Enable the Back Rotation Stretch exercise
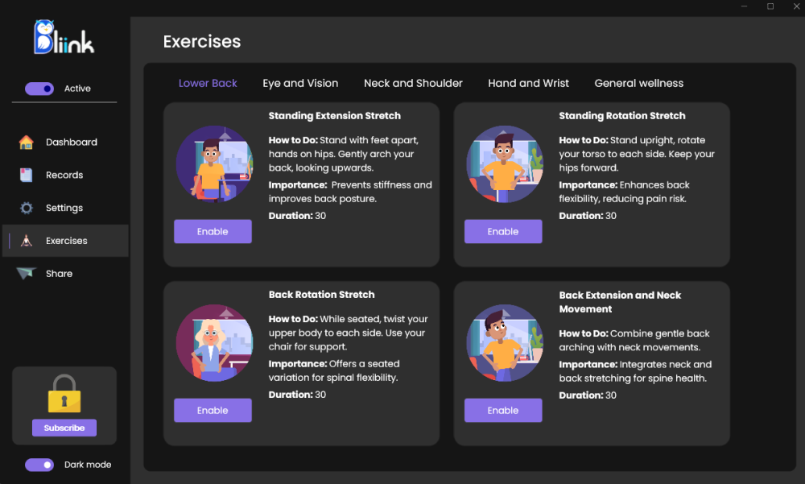805x484 pixels. point(213,411)
